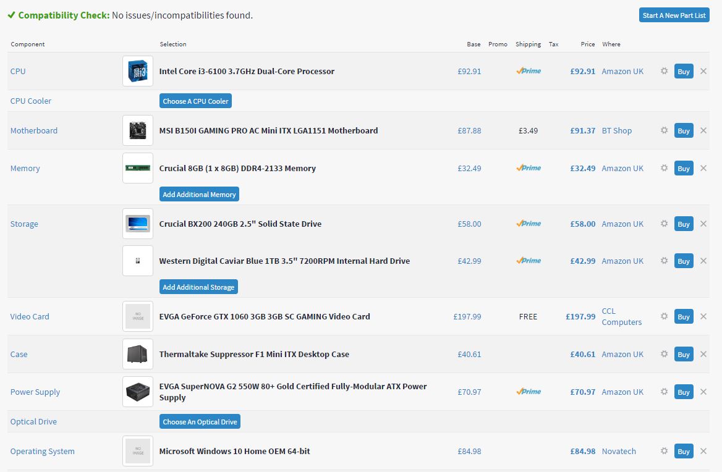The image size is (722, 472).
Task: Remove EVGA SuperNOVA power supply with its X icon
Action: pyautogui.click(x=703, y=392)
